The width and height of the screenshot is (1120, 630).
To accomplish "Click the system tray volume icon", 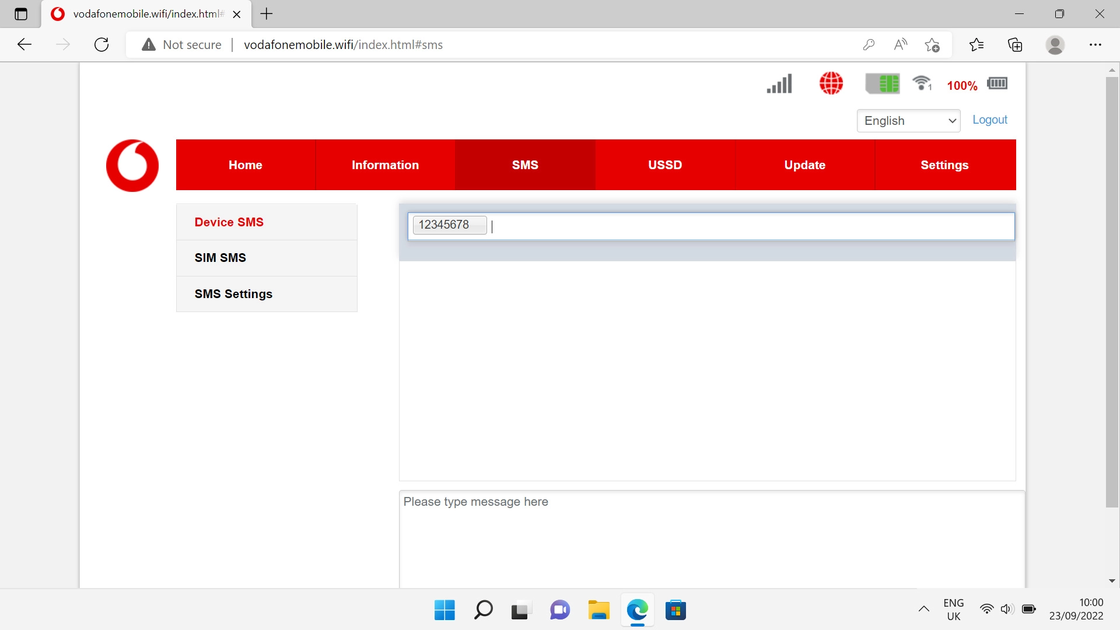I will click(1007, 609).
